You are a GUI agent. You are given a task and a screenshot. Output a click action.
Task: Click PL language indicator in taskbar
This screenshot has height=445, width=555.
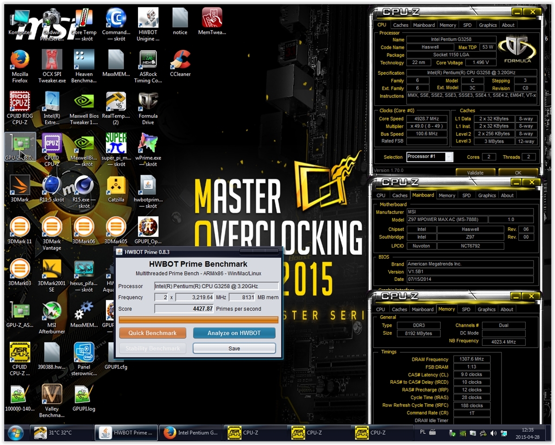(423, 432)
